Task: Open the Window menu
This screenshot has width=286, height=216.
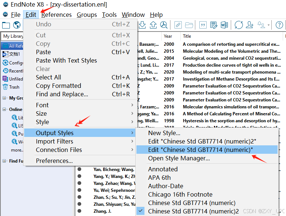Action: point(133,15)
